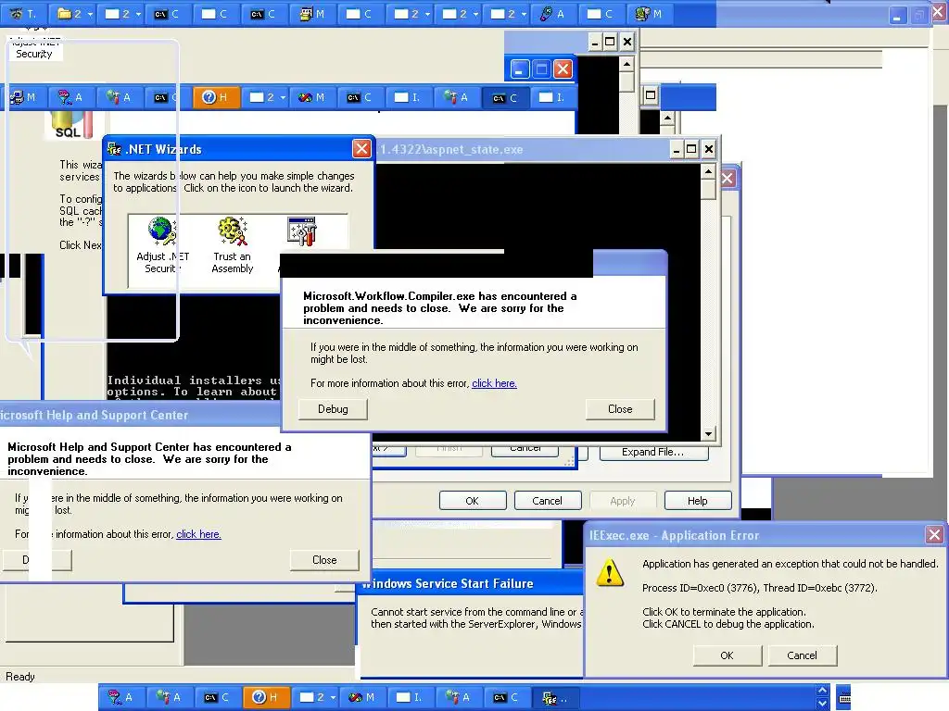Viewport: 949px width, 711px height.
Task: Select the .NET Wizards item on bottom taskbar
Action: (x=556, y=698)
